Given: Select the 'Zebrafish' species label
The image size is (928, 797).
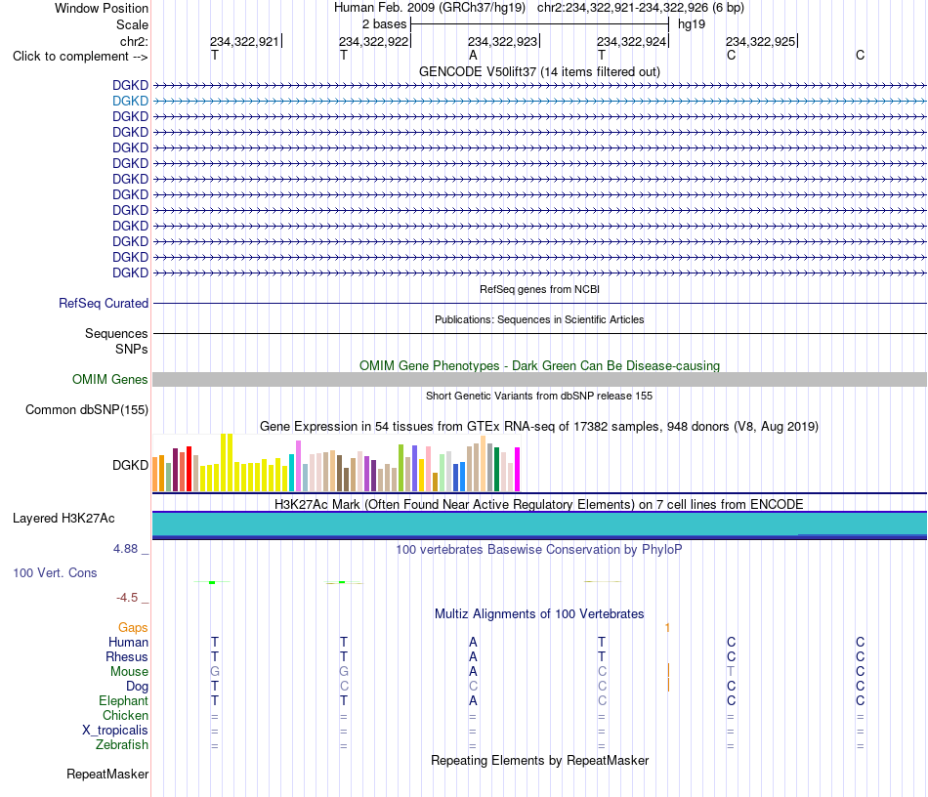Looking at the screenshot, I should (x=122, y=744).
